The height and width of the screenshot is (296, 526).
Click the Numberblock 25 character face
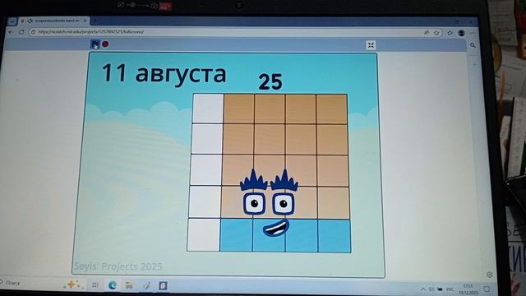click(270, 204)
